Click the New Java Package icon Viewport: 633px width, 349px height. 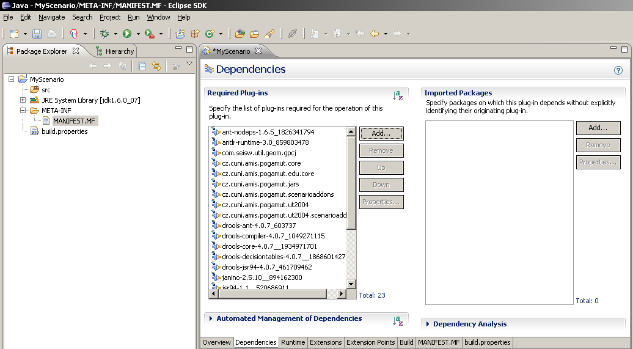(x=195, y=34)
